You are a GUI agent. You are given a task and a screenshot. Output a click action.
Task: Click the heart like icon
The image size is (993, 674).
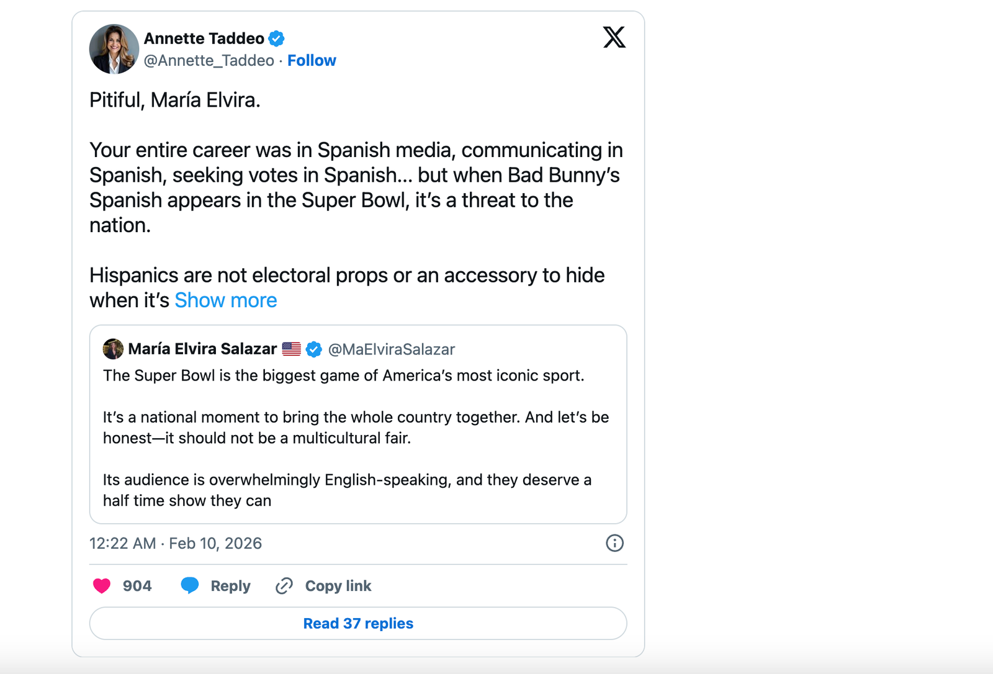click(102, 586)
